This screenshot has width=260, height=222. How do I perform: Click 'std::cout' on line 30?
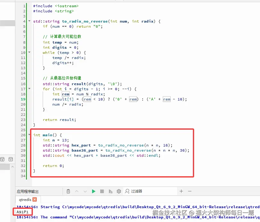(x=53, y=156)
